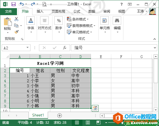Cut selection with the scissors icon
This screenshot has height=126, width=159.
click(16, 19)
